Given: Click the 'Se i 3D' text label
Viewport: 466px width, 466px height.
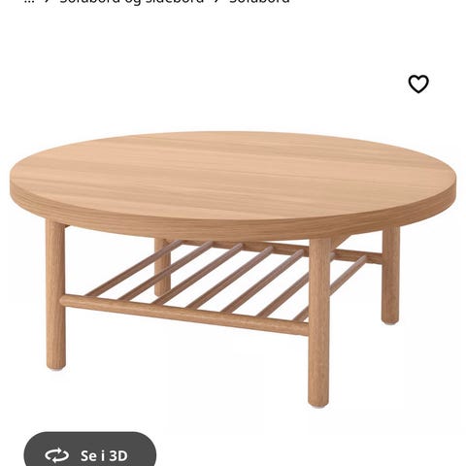Looking at the screenshot, I should (x=104, y=456).
